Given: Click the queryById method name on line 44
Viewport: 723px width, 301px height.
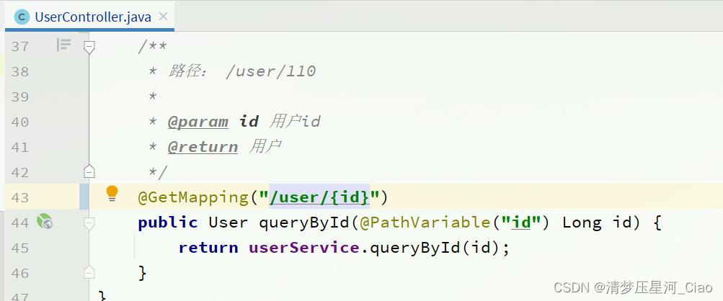Looking at the screenshot, I should pyautogui.click(x=304, y=223).
